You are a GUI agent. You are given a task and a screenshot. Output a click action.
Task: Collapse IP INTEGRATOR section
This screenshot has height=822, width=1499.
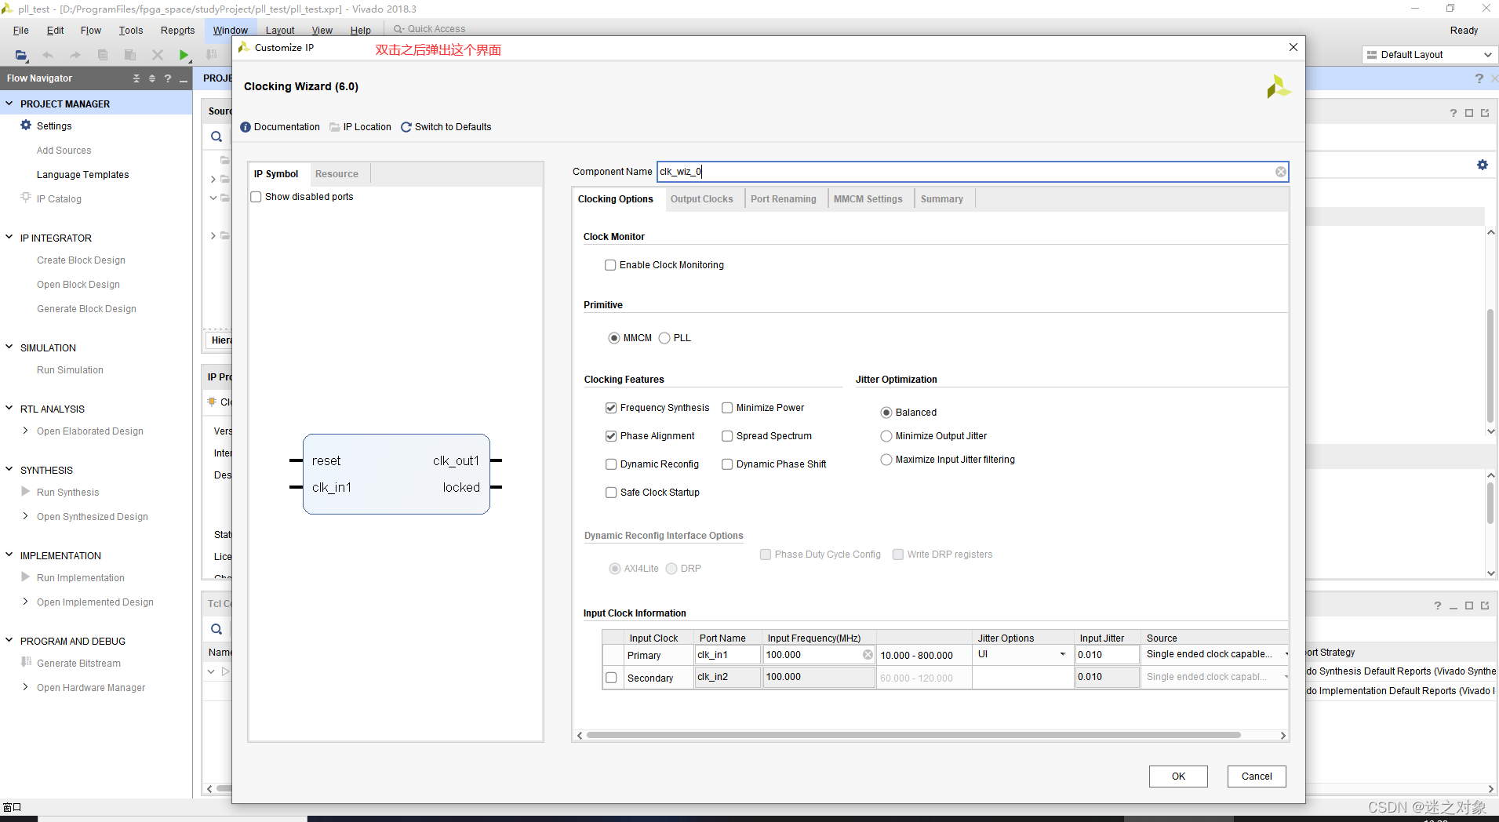(x=9, y=237)
